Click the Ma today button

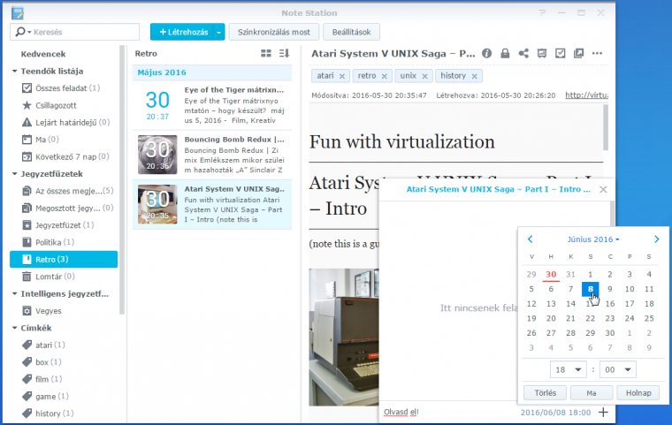pyautogui.click(x=592, y=393)
